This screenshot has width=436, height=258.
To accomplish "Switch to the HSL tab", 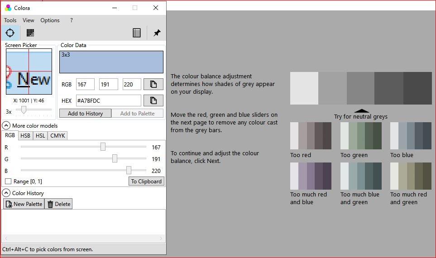I will (40, 136).
